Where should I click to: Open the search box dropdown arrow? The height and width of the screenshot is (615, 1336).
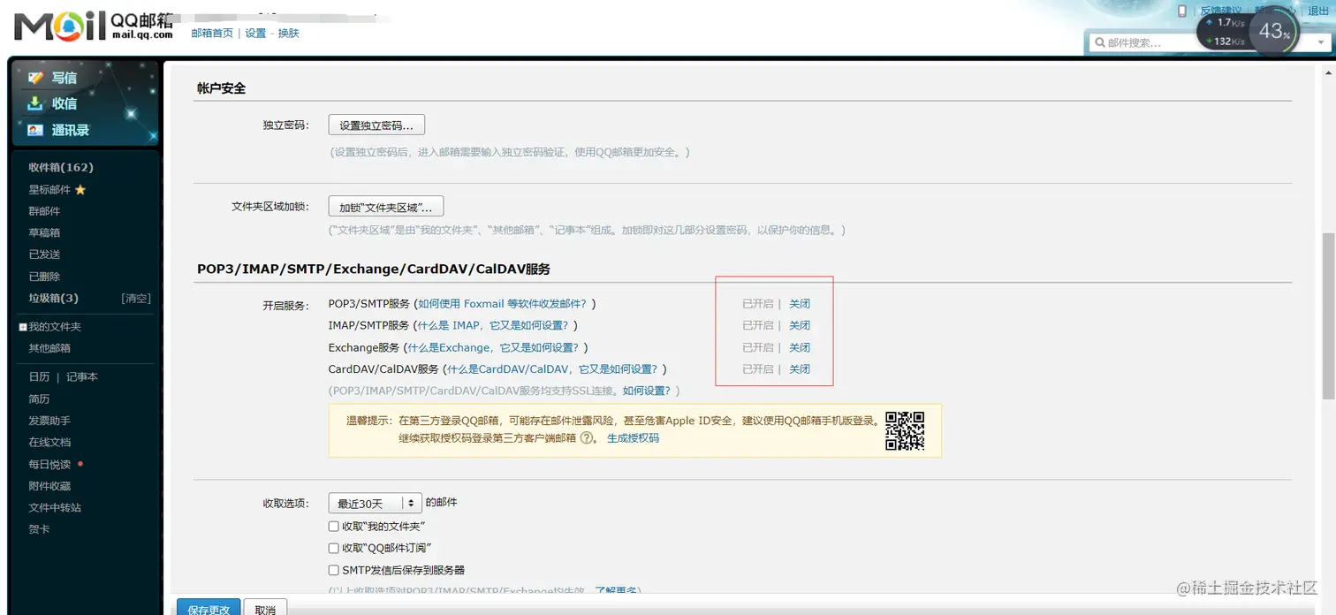tap(1322, 42)
